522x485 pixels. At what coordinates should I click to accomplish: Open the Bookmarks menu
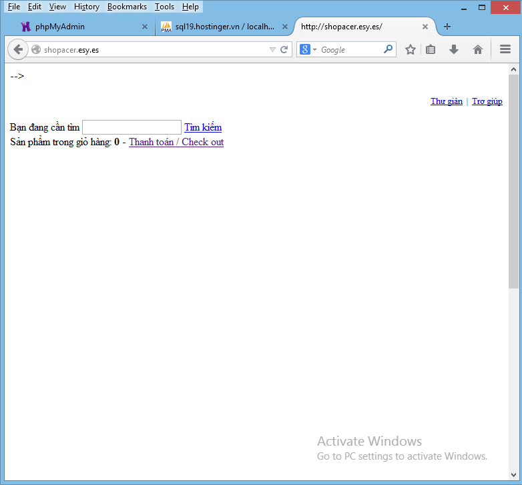[127, 7]
